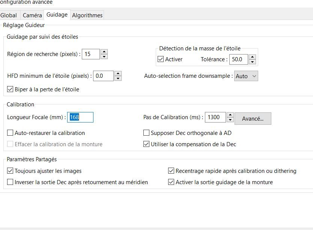This screenshot has height=230, width=313.
Task: Click the Longueur Focale input field
Action: point(80,117)
